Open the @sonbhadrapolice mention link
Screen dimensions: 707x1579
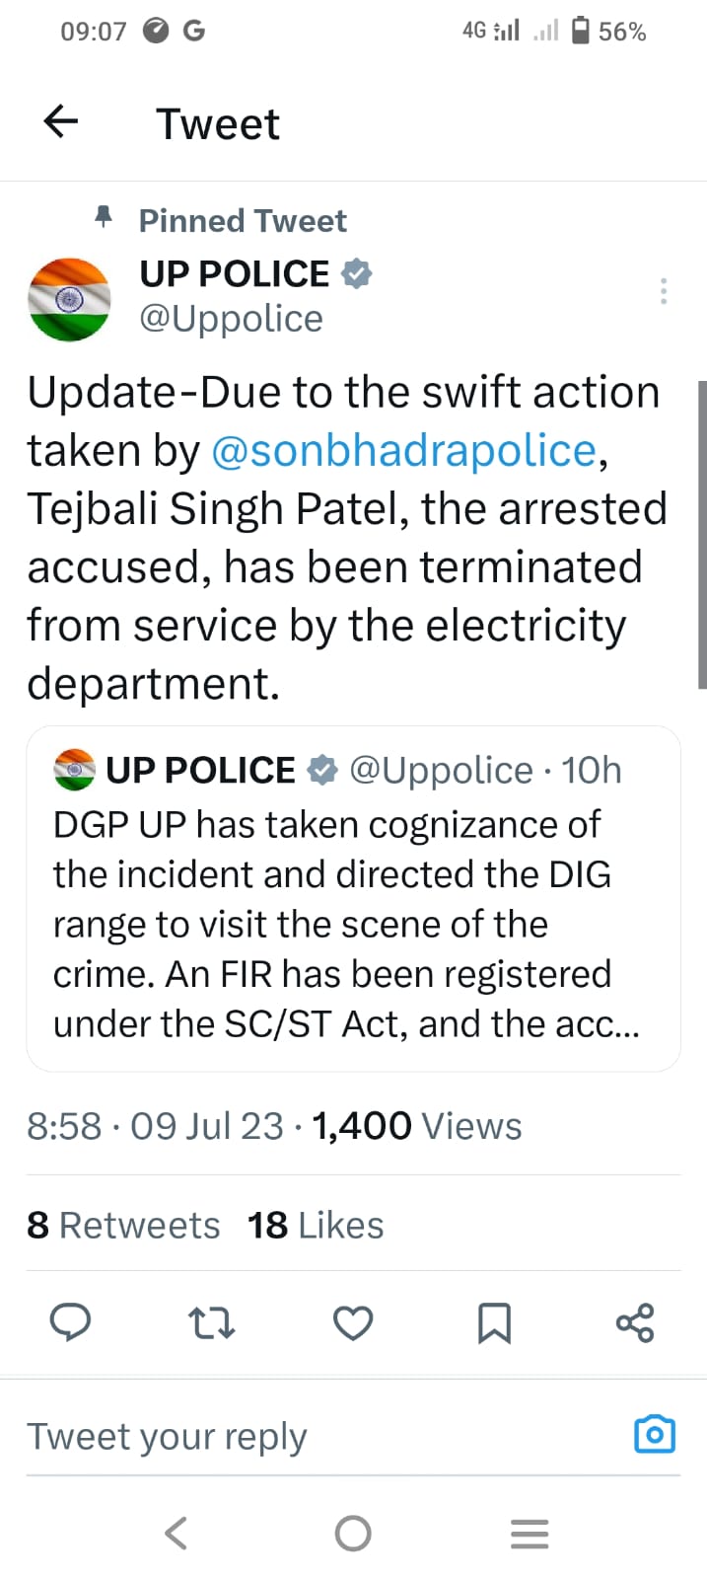click(x=404, y=450)
